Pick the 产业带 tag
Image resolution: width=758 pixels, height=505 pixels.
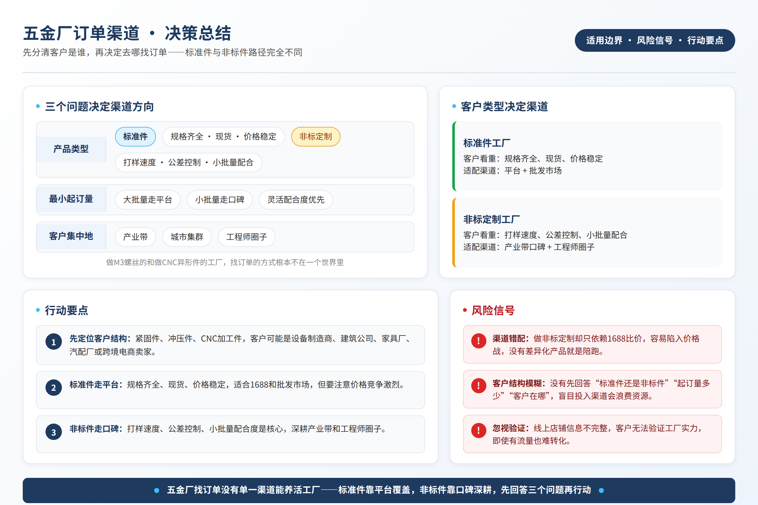coord(135,237)
